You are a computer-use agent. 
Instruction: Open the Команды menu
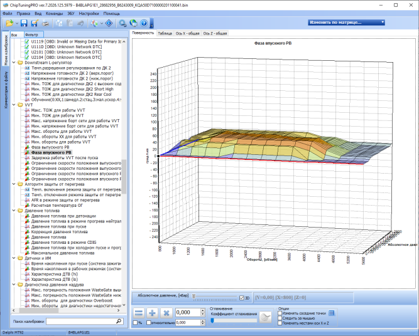click(54, 13)
